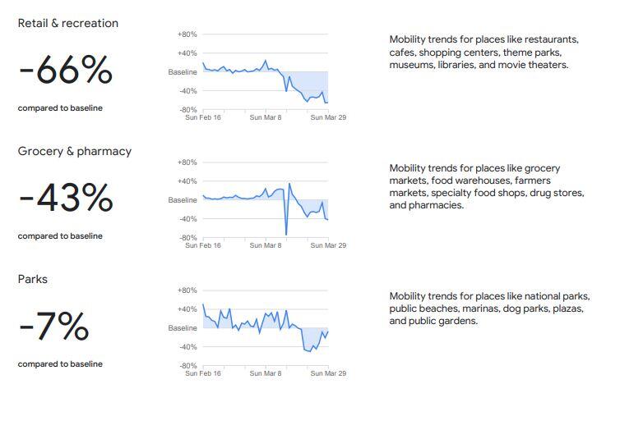Click "compared to baseline" under -43%
The image size is (620, 425).
click(60, 236)
